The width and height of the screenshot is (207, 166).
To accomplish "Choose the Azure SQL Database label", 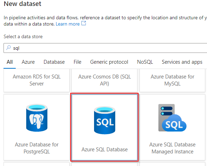I will tap(105, 150).
